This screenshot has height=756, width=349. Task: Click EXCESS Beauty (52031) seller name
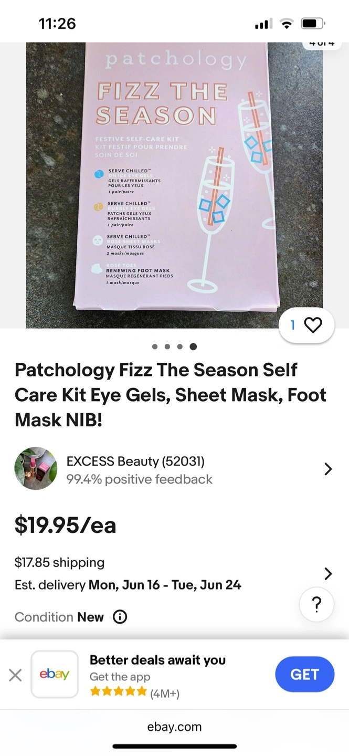point(135,461)
